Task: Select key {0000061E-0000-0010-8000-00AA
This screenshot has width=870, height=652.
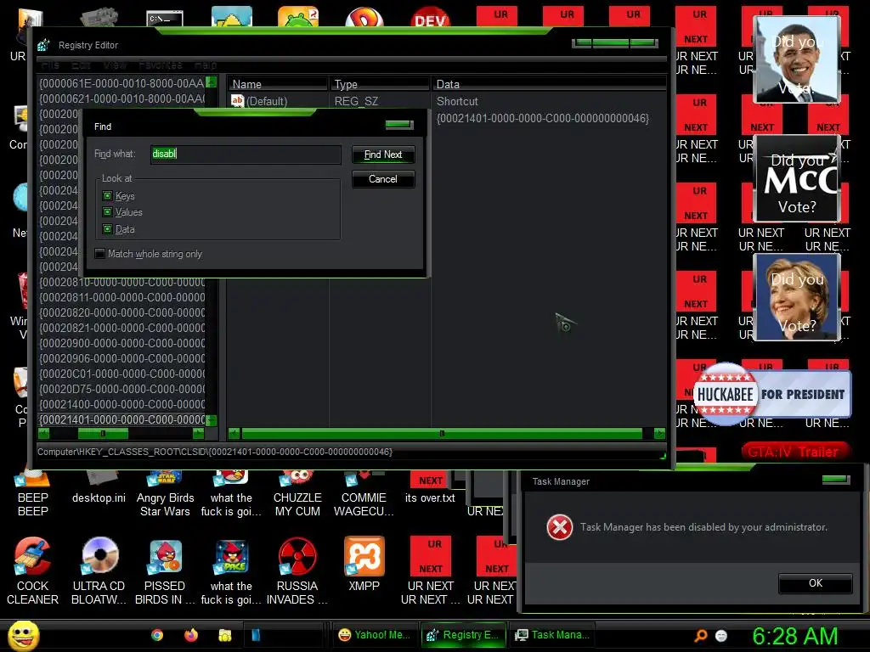Action: tap(121, 83)
